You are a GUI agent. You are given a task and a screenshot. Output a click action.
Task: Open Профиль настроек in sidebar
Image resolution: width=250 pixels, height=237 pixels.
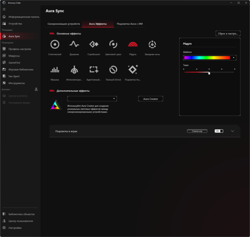(20, 49)
